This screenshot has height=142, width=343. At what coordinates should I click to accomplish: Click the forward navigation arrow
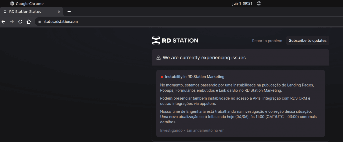[x=12, y=22]
